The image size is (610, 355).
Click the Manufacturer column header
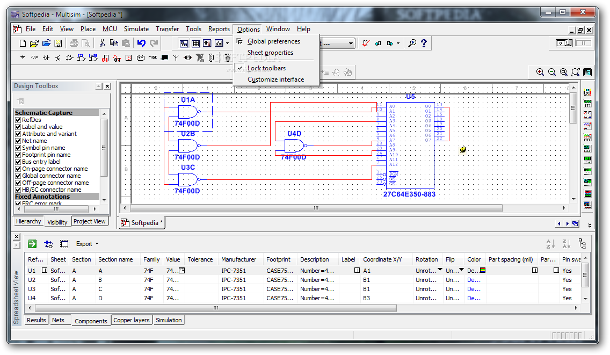(x=239, y=259)
